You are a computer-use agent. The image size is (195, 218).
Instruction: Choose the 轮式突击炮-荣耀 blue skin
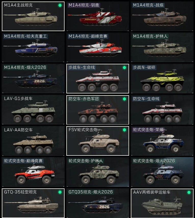(162, 141)
